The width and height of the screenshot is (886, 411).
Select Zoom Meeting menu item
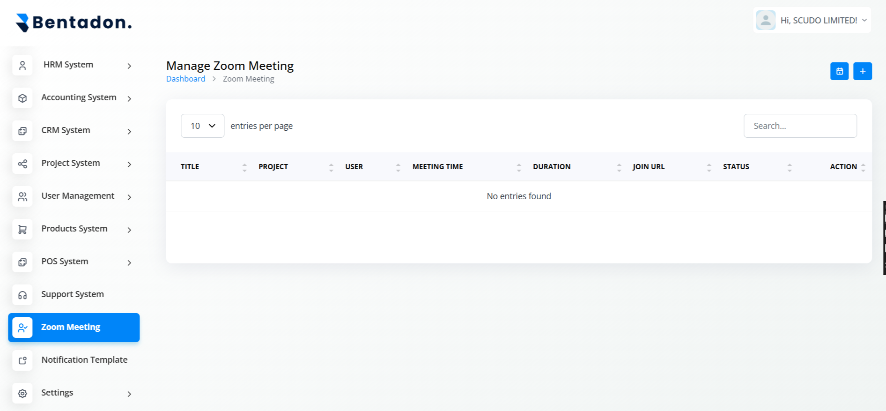[x=74, y=328]
